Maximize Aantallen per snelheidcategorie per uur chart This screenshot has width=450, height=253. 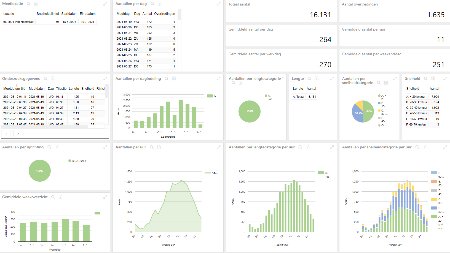pyautogui.click(x=445, y=147)
